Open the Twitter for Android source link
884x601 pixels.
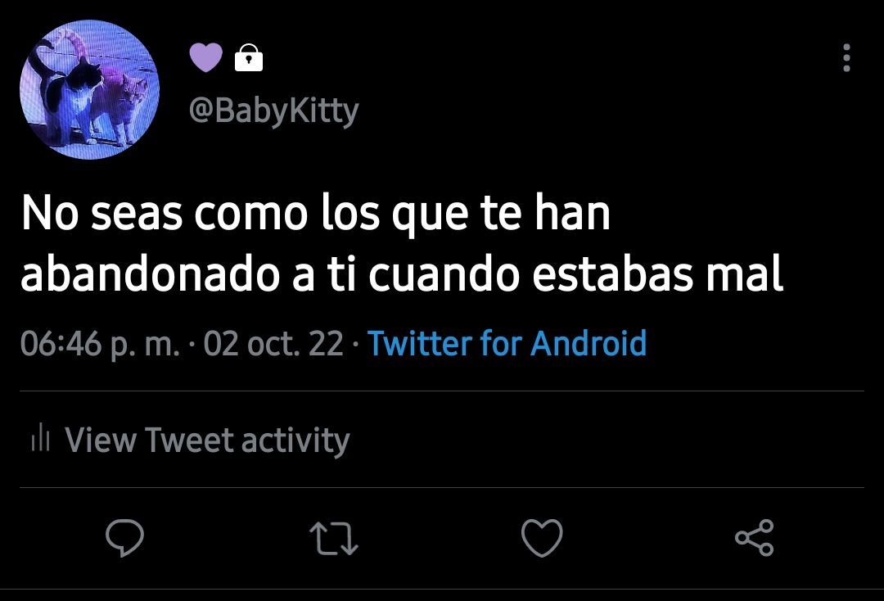tap(507, 343)
